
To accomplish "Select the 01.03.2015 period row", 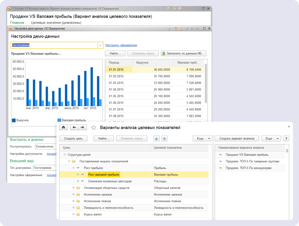I will pyautogui.click(x=116, y=83).
